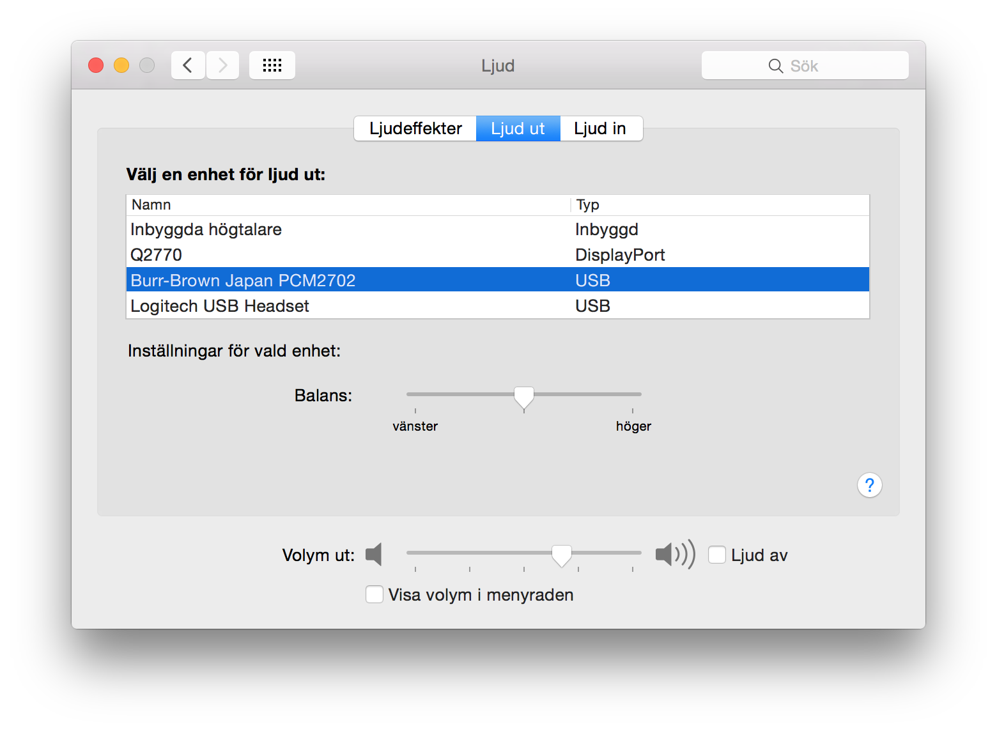Click the Balans slider thumb
This screenshot has width=997, height=731.
coord(524,397)
